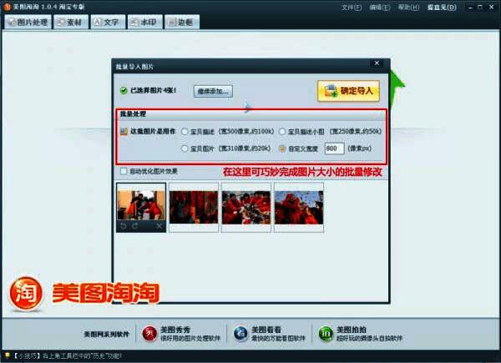
Task: Choose the 自定义宽度 custom width option
Action: point(282,149)
